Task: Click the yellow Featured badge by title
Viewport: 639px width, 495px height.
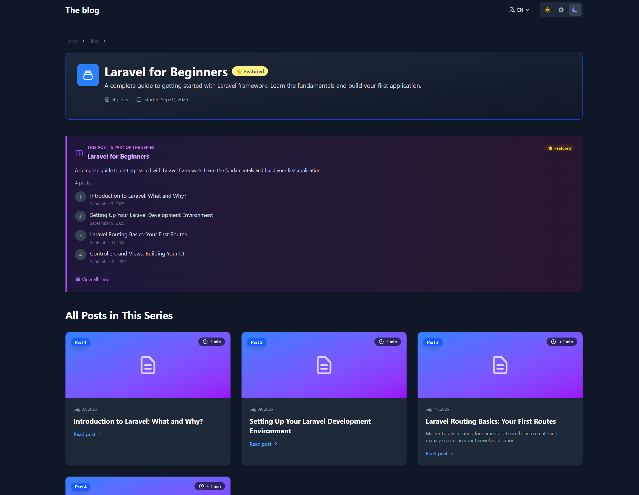Action: (250, 72)
